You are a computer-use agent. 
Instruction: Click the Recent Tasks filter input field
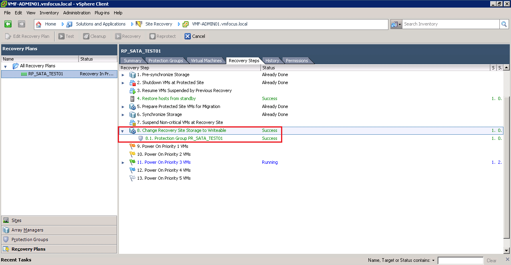pos(460,260)
